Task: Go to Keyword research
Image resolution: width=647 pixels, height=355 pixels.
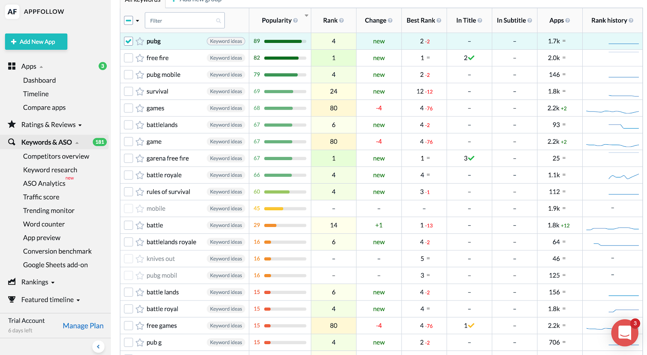Action: coord(50,170)
